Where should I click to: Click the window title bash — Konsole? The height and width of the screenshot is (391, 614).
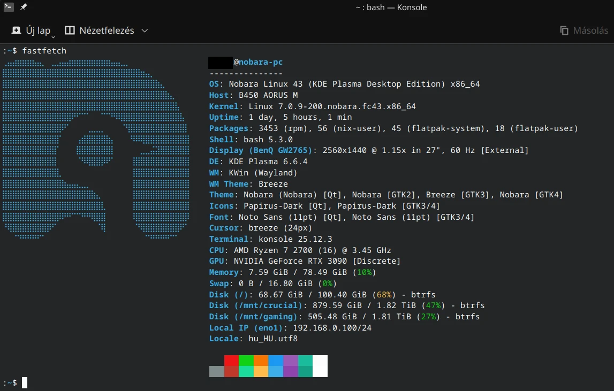pyautogui.click(x=391, y=7)
